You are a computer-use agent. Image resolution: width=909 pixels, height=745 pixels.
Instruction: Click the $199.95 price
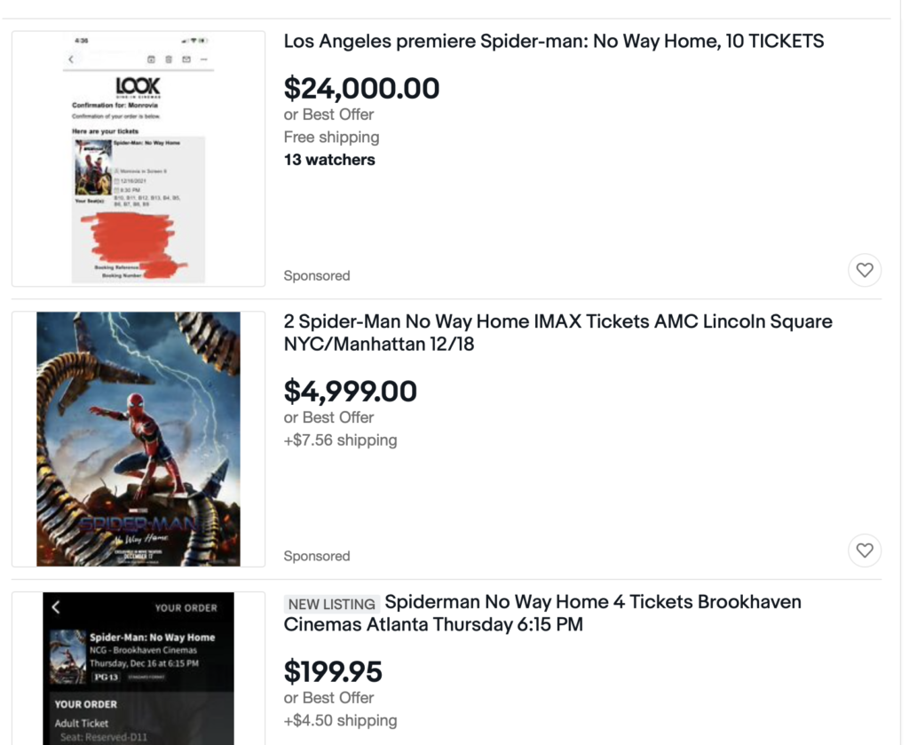pos(333,671)
